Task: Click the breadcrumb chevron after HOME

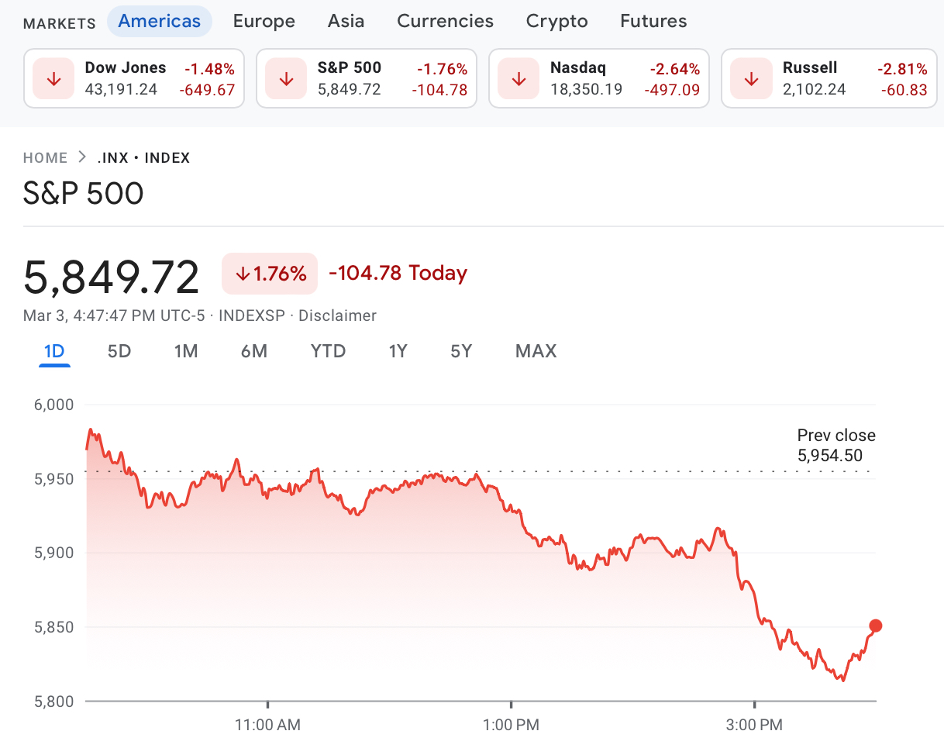Action: coord(83,158)
